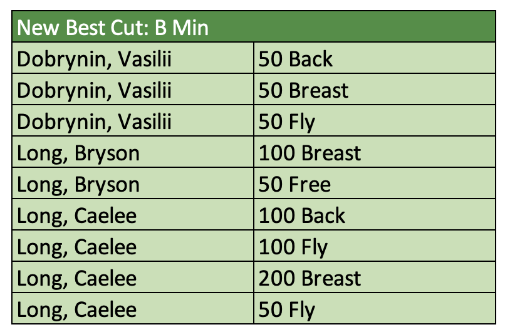Select Long, Bryson name beside 50 Free

[78, 184]
